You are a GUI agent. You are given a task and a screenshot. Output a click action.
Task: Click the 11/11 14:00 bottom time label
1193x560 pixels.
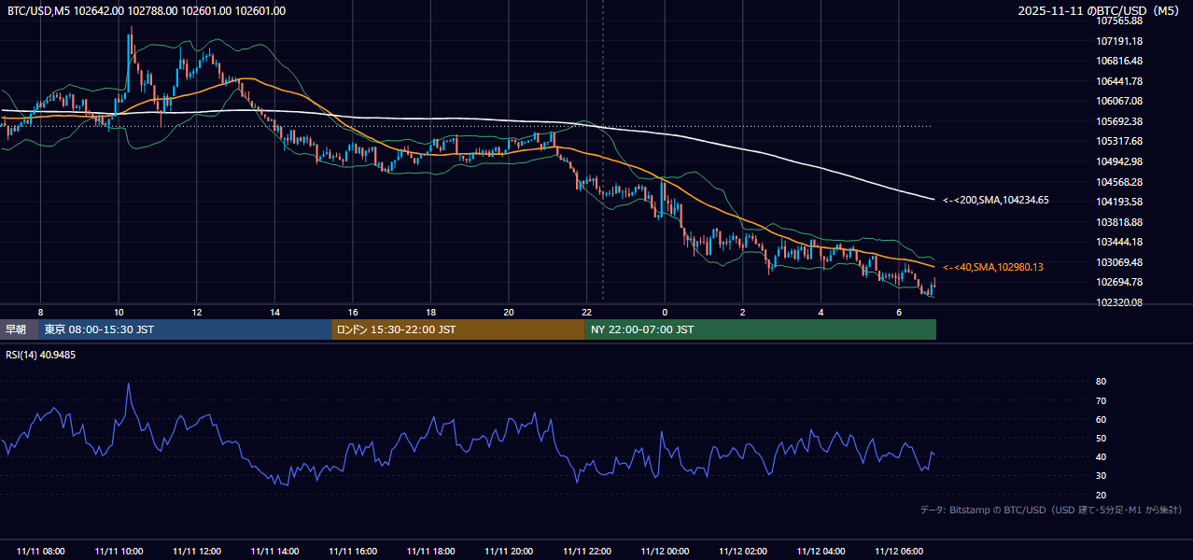tap(274, 552)
